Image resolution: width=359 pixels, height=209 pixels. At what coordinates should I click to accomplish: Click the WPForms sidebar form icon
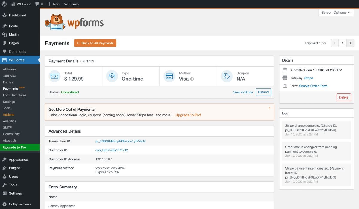(4, 60)
